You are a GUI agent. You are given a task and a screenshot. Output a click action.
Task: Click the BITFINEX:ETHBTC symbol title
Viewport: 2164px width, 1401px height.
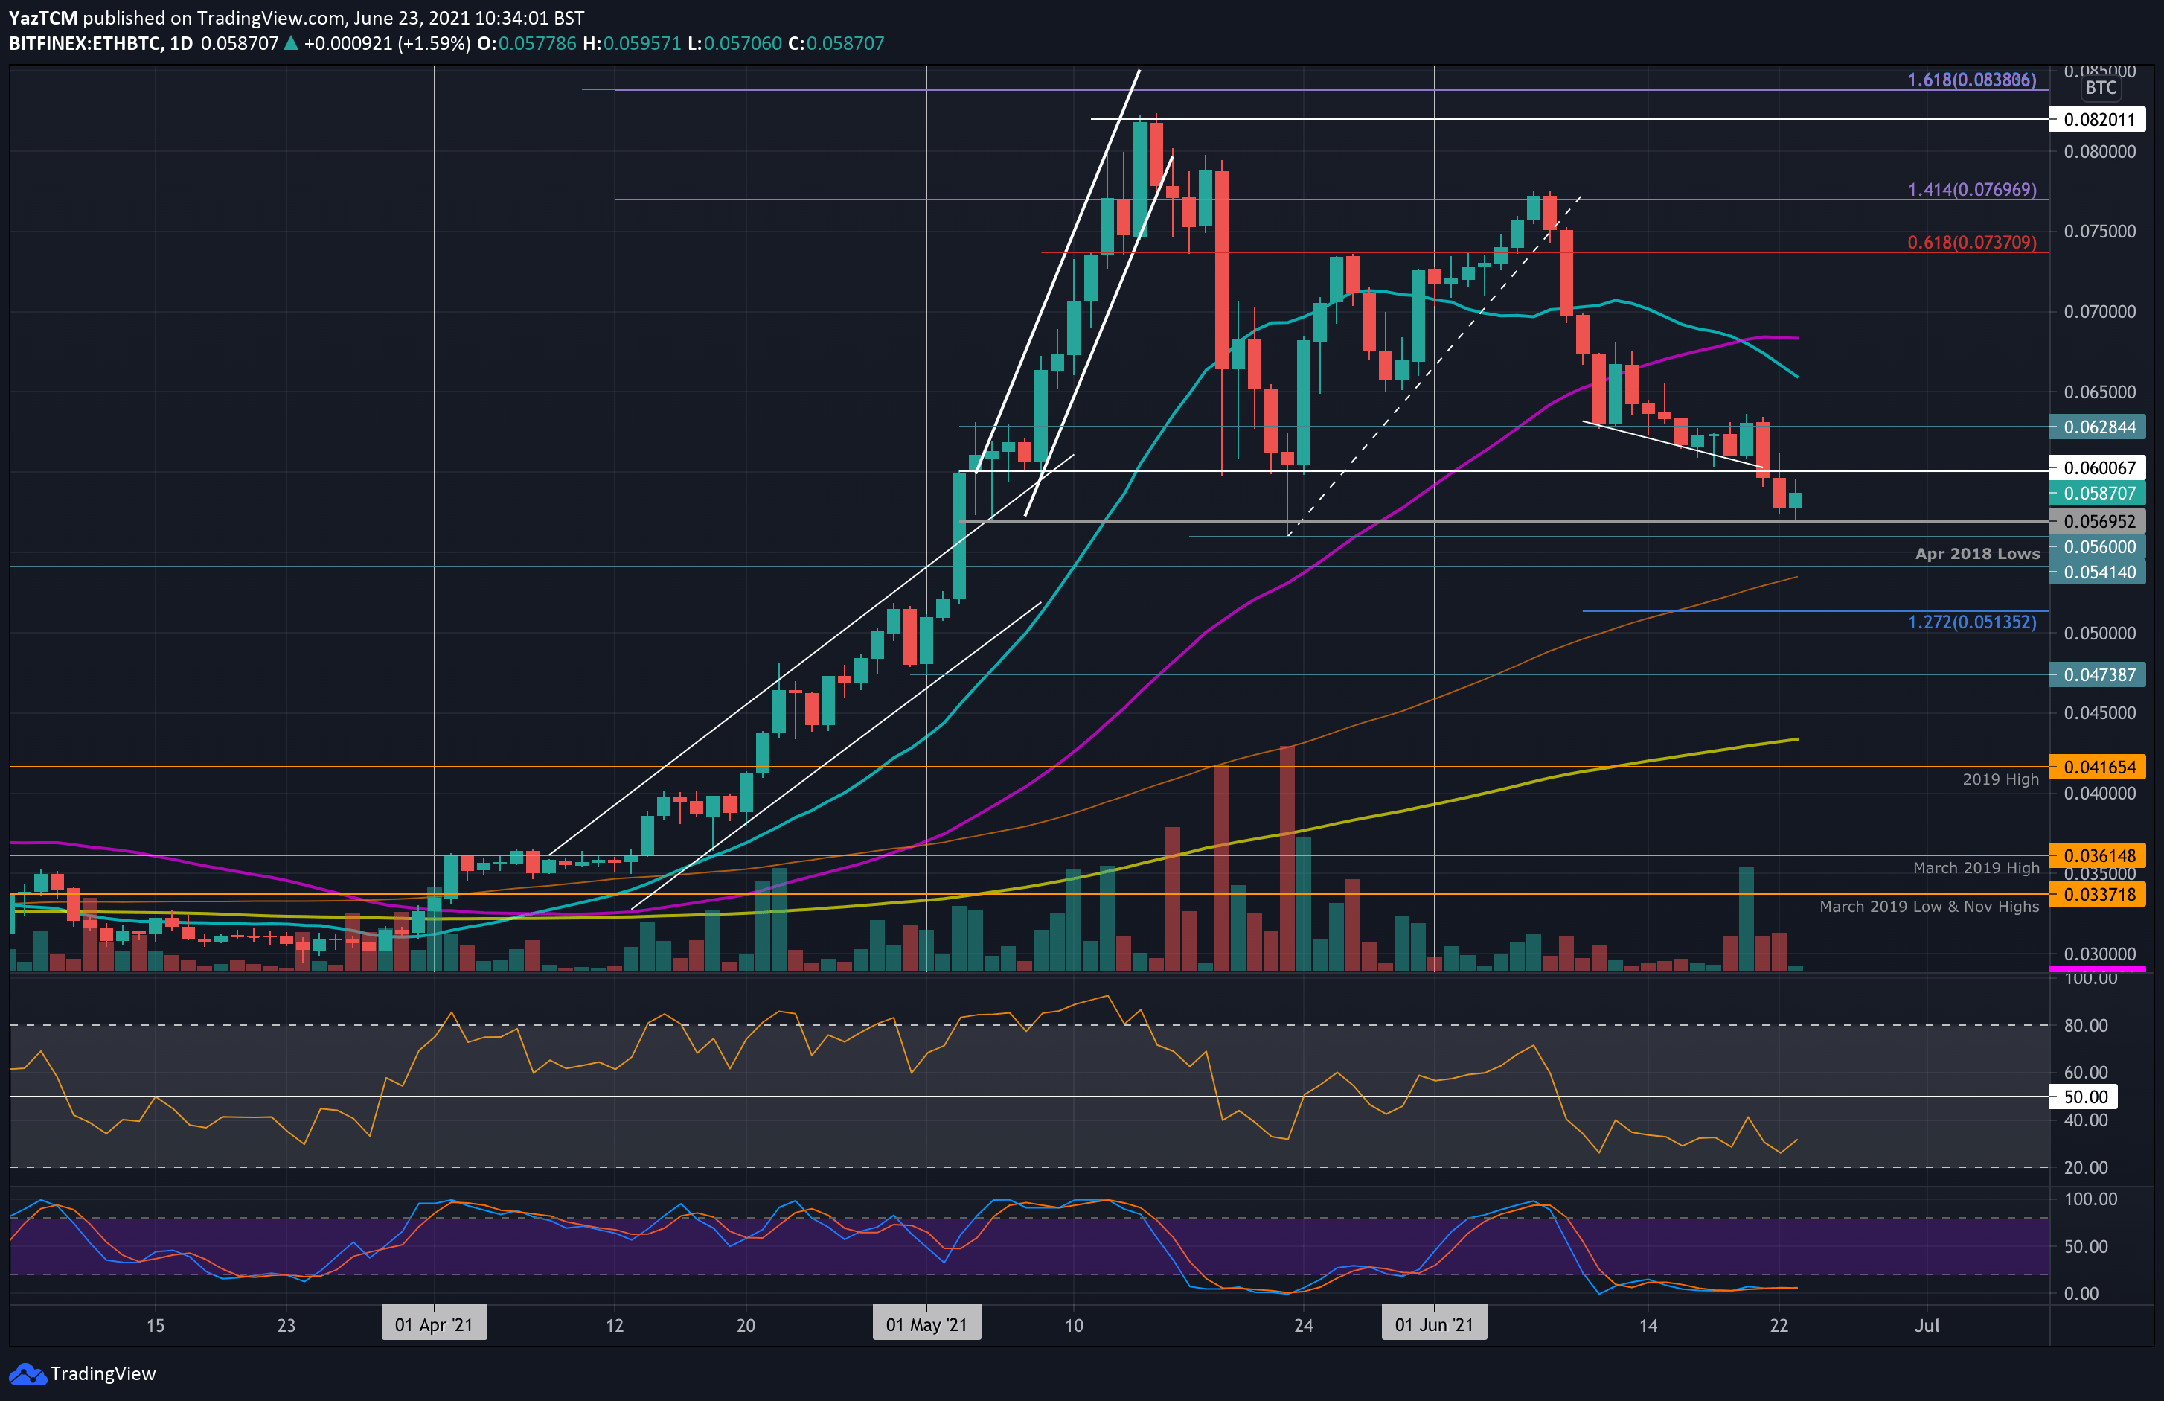click(83, 44)
